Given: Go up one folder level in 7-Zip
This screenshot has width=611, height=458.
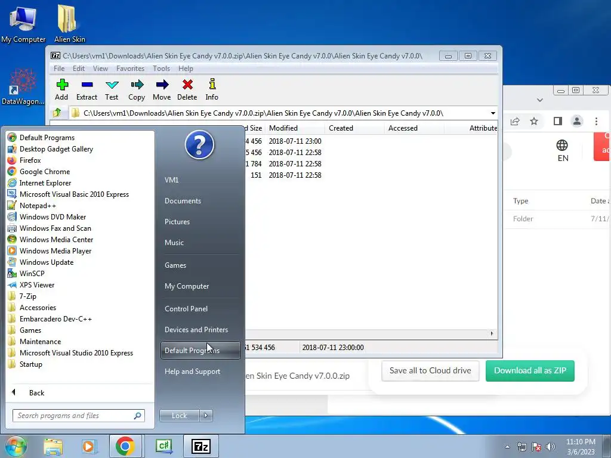Looking at the screenshot, I should [x=57, y=113].
